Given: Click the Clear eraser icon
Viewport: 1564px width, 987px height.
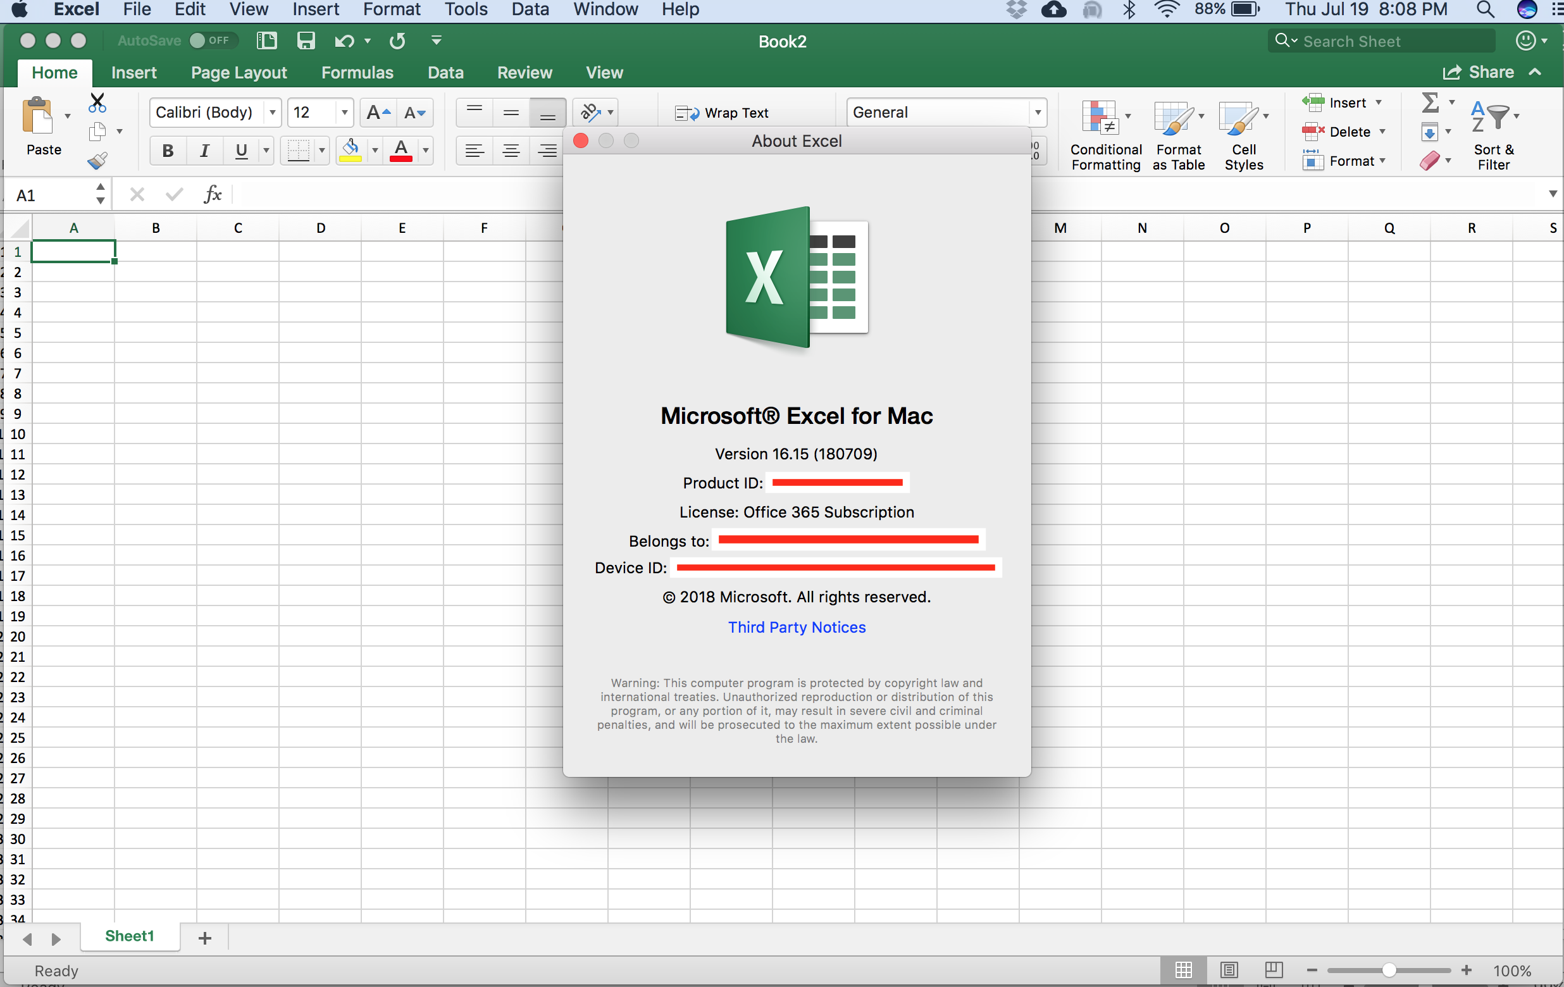Looking at the screenshot, I should point(1429,161).
